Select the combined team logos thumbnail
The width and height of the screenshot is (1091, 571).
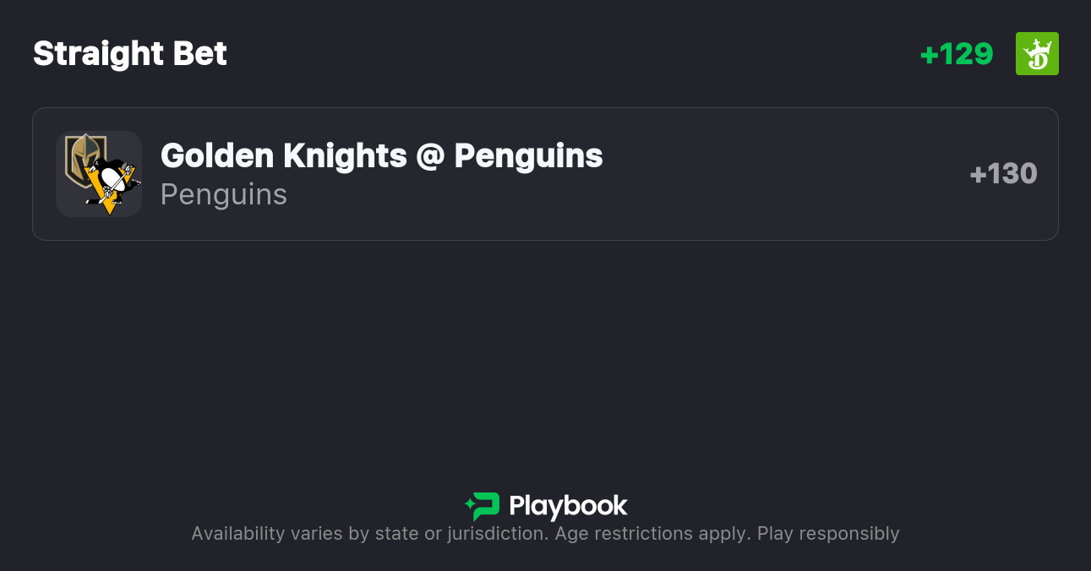pyautogui.click(x=99, y=174)
